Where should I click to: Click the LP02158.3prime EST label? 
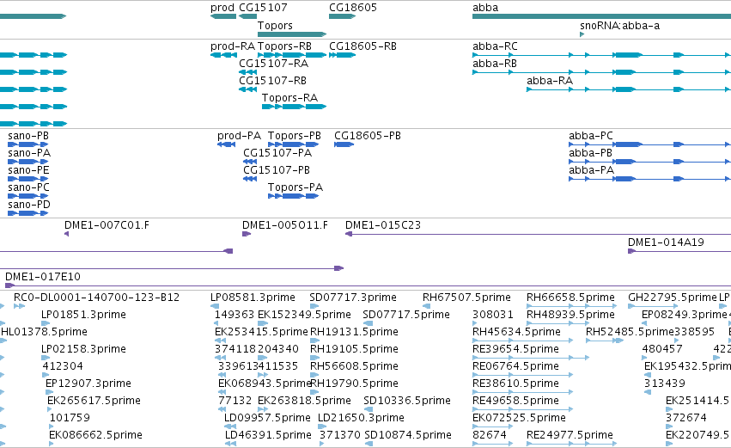coord(83,349)
